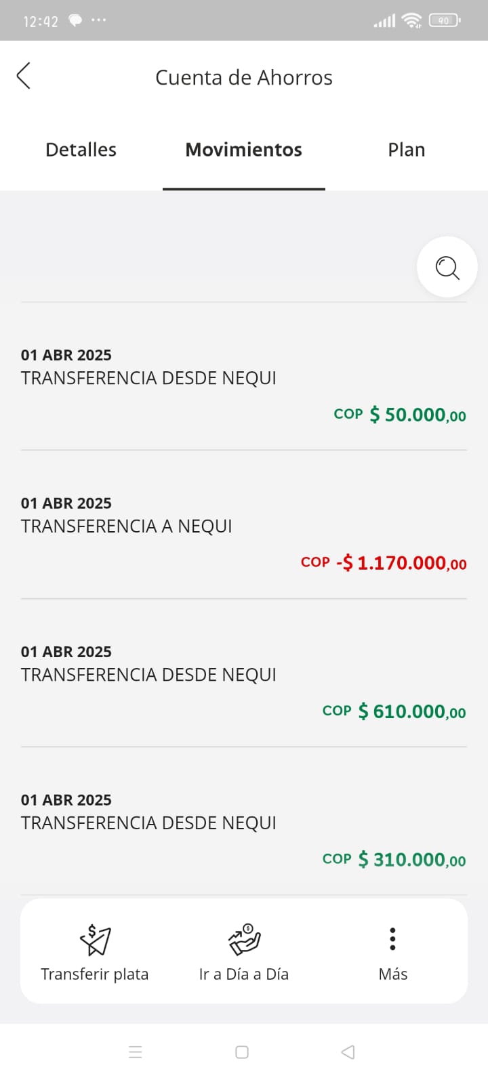Open the Más three-dot menu
The width and height of the screenshot is (488, 1084).
click(x=392, y=939)
